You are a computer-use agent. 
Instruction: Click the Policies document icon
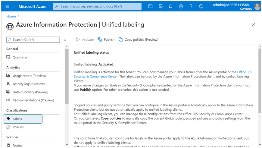8,127
